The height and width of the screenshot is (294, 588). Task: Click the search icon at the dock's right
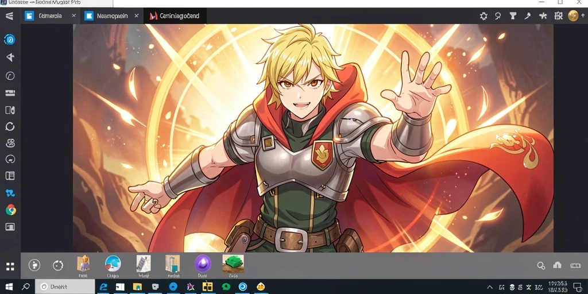541,265
